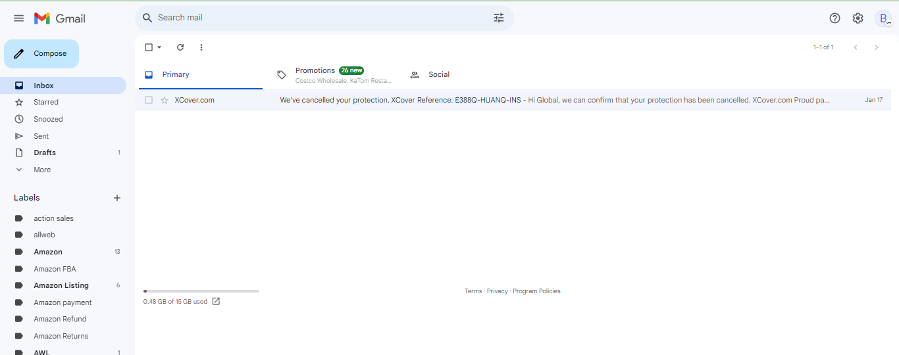
Task: Star the XCover.com email
Action: point(165,100)
